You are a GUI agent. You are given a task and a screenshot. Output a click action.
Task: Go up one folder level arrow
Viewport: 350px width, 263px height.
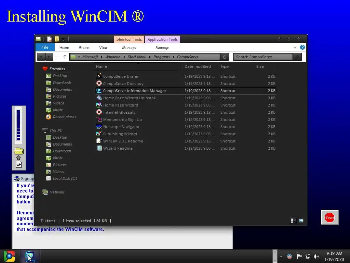point(65,57)
